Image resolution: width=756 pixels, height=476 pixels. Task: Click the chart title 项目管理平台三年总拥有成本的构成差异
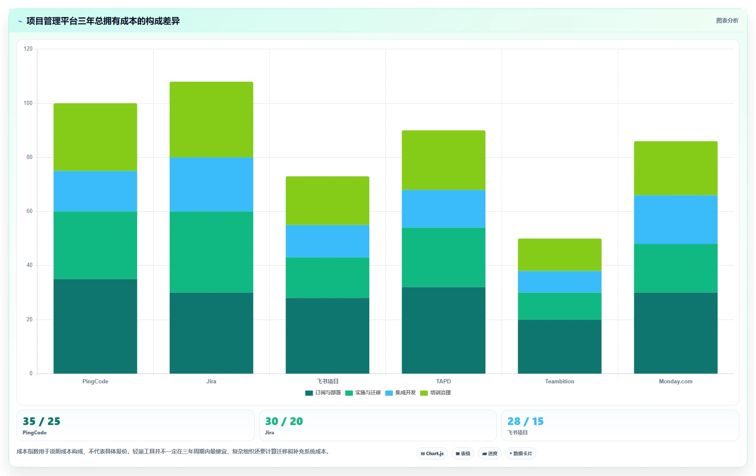(103, 21)
